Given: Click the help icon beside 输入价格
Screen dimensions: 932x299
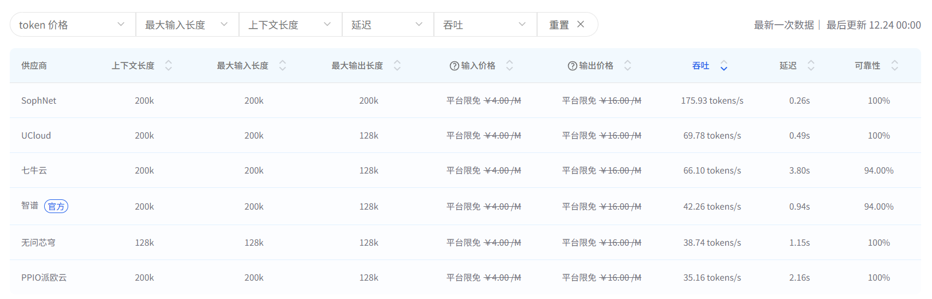Looking at the screenshot, I should click(x=455, y=66).
